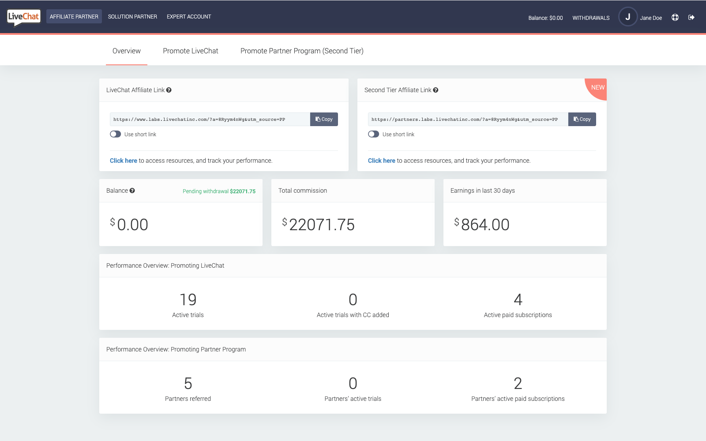Click help icon next to LiveChat Affiliate Link
Viewport: 706px width, 441px height.
[x=169, y=90]
